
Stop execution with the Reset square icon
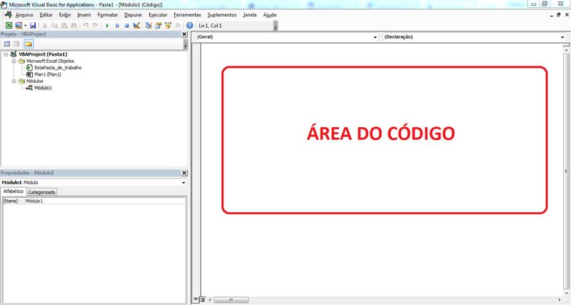(126, 25)
